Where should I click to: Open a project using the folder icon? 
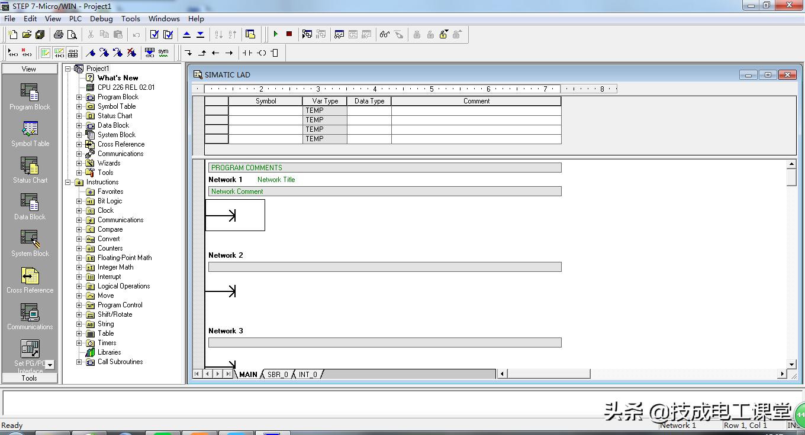(x=27, y=34)
